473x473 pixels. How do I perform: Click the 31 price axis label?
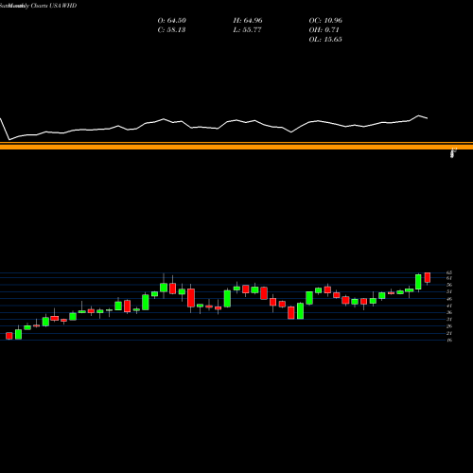(x=449, y=319)
